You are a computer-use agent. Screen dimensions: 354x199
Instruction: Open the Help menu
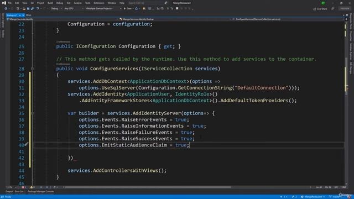click(122, 3)
